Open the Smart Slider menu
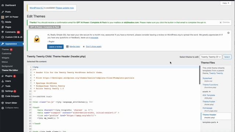Screen dimensions: 235x132 [x=11, y=103]
